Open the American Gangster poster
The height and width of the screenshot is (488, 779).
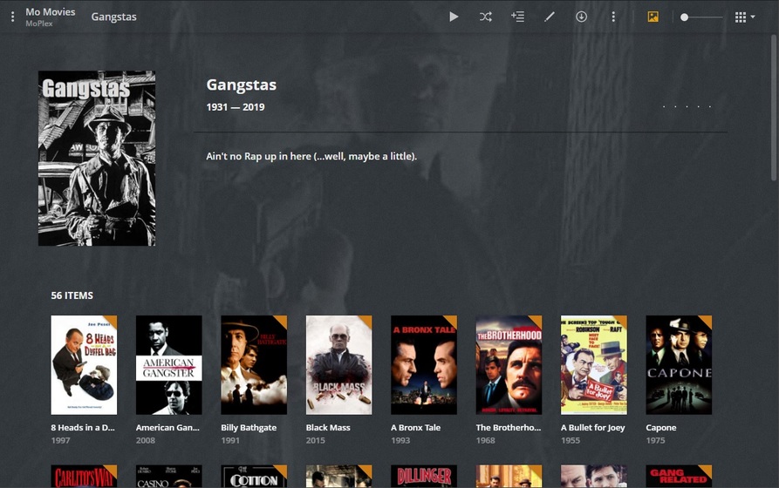click(x=169, y=365)
